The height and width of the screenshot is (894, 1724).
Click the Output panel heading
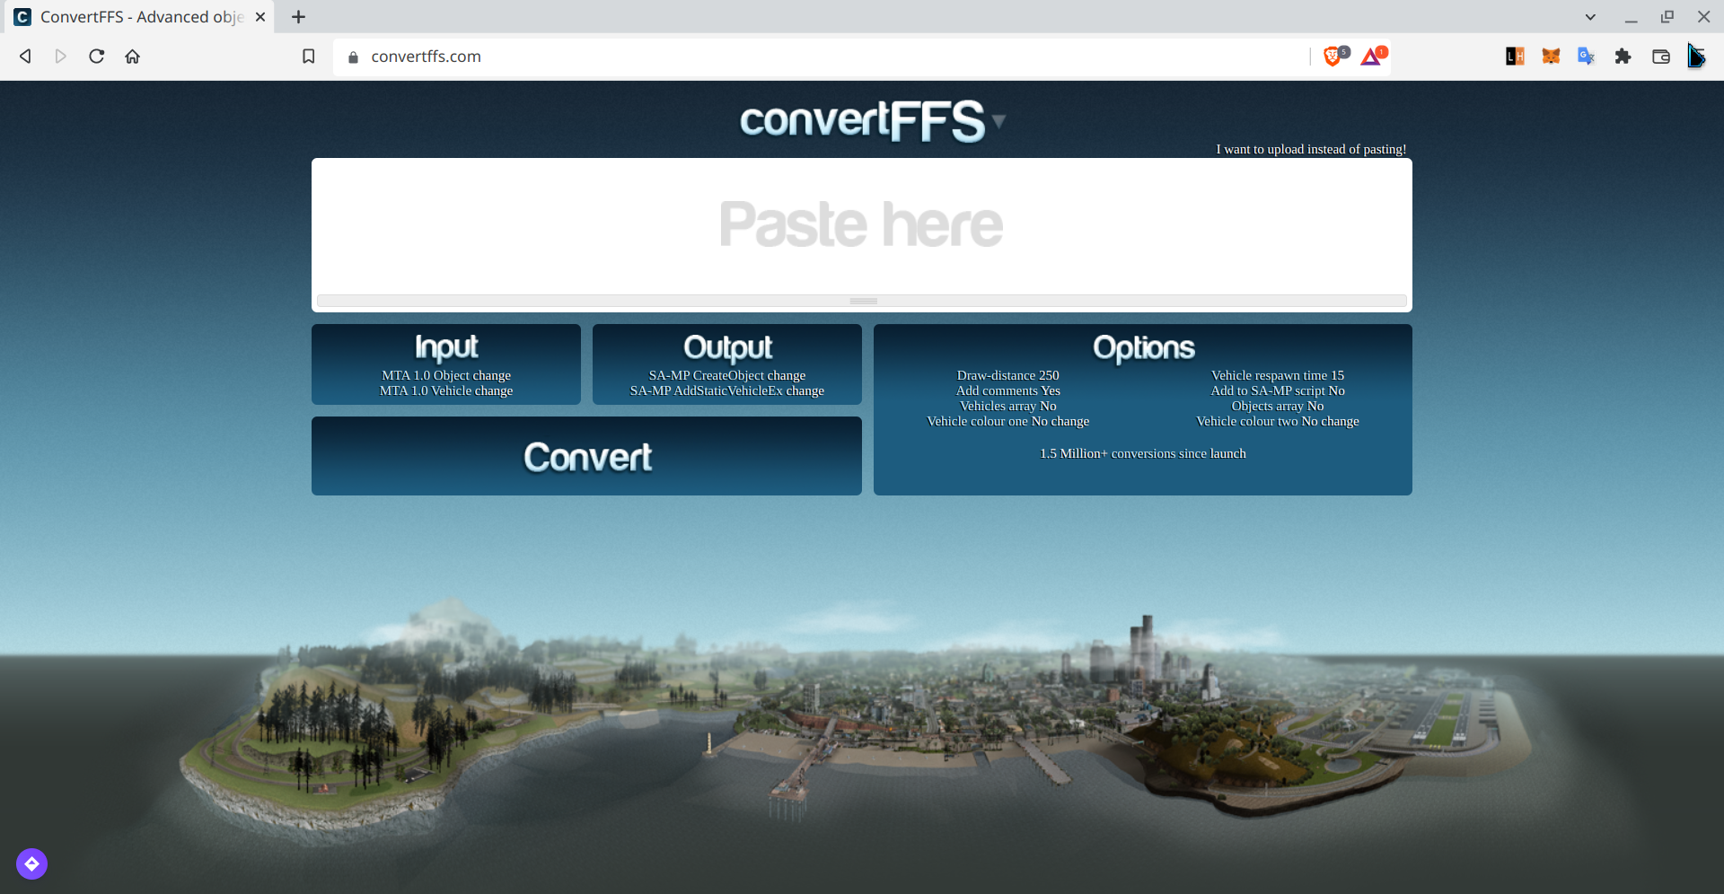coord(727,347)
